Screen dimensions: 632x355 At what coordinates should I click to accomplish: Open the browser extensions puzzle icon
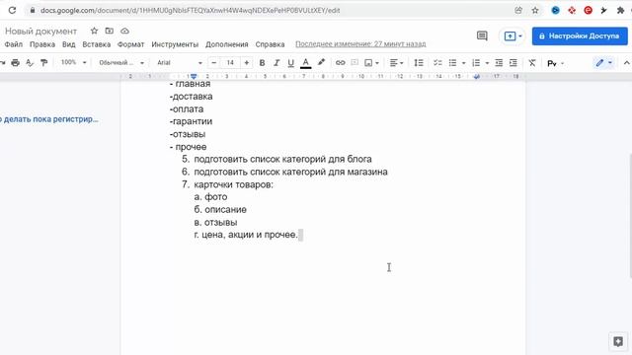[x=621, y=11]
